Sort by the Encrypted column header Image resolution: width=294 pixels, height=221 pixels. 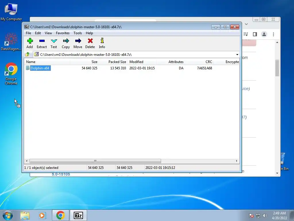[x=227, y=62]
